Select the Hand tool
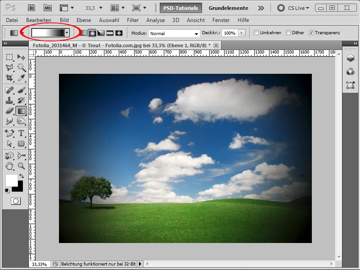Viewport: 360px width, 270px height. 9,166
